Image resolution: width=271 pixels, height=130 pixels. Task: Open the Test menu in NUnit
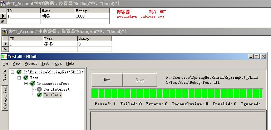click(45, 63)
